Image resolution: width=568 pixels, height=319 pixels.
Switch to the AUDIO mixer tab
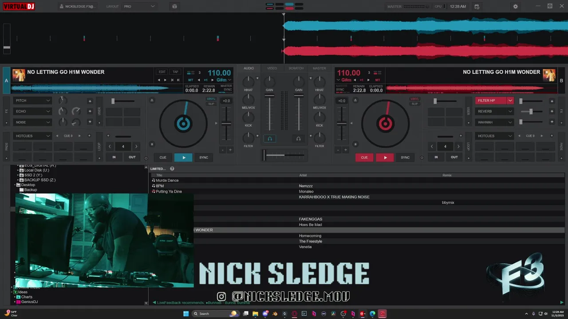(248, 68)
